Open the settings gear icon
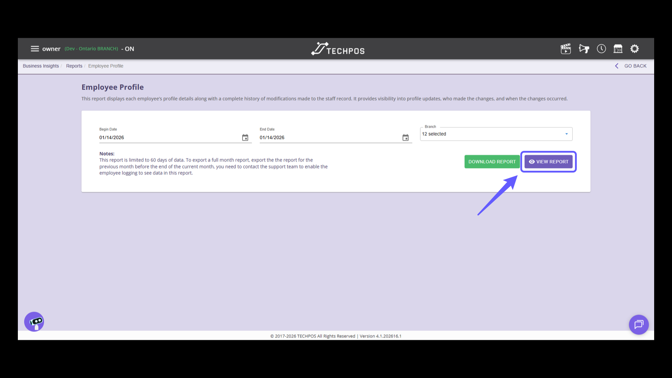Viewport: 672px width, 378px height. [x=635, y=49]
